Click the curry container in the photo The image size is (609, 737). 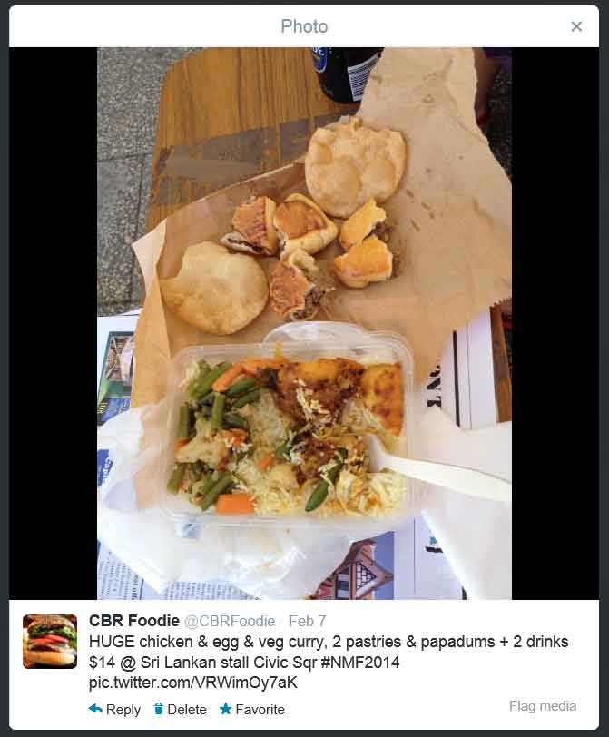(289, 430)
